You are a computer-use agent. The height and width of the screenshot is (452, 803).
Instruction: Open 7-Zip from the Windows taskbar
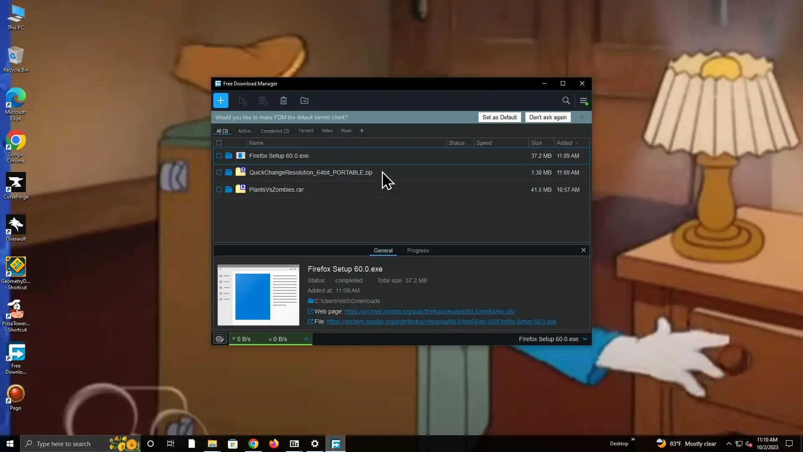(x=294, y=444)
